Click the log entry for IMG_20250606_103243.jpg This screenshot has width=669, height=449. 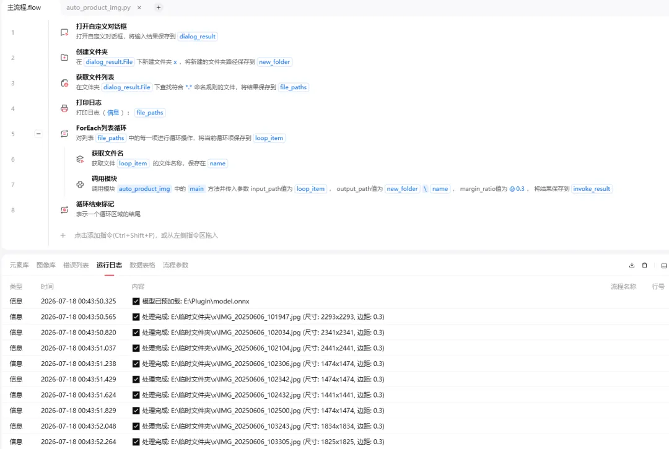[334, 426]
